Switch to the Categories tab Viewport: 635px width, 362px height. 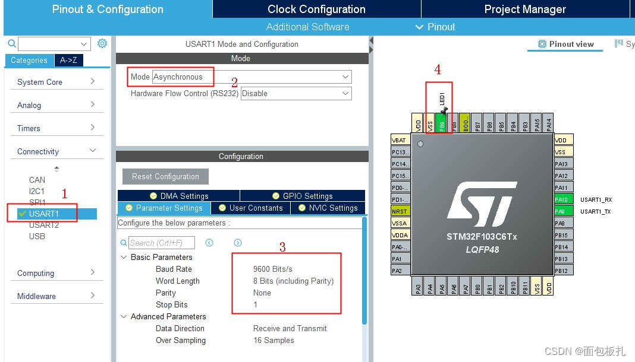[x=29, y=60]
